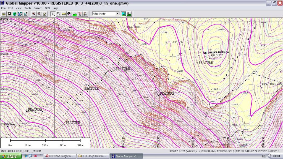Click the Open Data File folder icon
Viewport: 283px width, 159px height.
pos(4,14)
